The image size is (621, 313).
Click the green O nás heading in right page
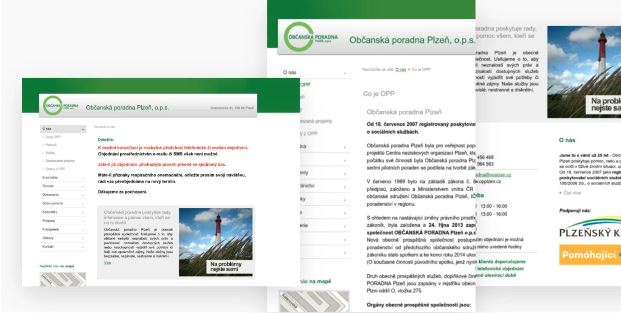pyautogui.click(x=567, y=140)
